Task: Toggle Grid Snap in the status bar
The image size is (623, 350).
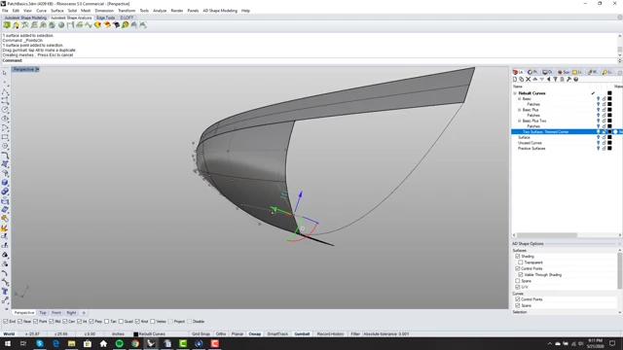Action: 201,334
